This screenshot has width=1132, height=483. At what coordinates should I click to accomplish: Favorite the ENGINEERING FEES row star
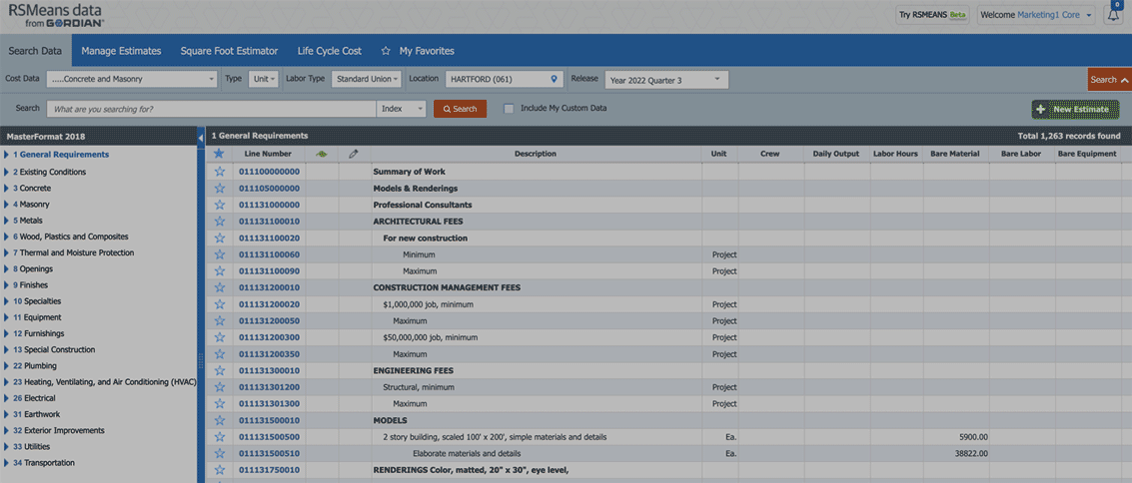pyautogui.click(x=220, y=370)
